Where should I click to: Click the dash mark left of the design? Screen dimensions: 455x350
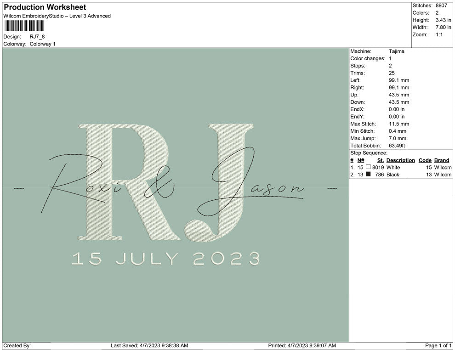20,188
